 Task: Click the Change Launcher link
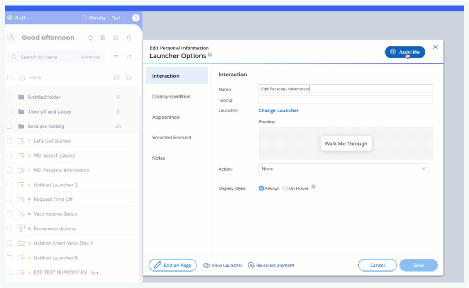pyautogui.click(x=279, y=110)
